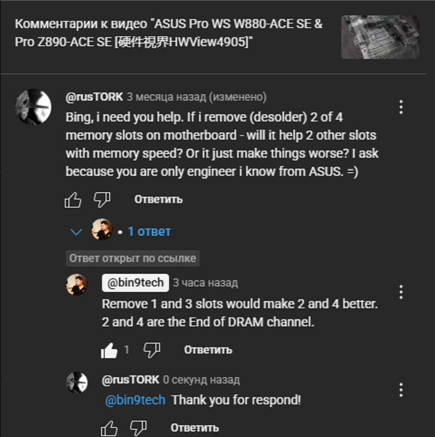Viewport: 435px width, 437px height.
Task: Open @rusTORK username on the top comment
Action: point(94,97)
